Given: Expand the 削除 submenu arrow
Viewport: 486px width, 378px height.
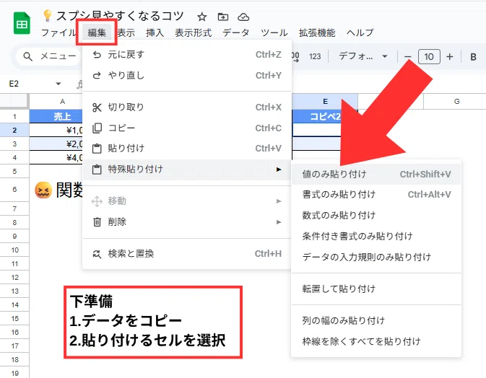Looking at the screenshot, I should [279, 222].
